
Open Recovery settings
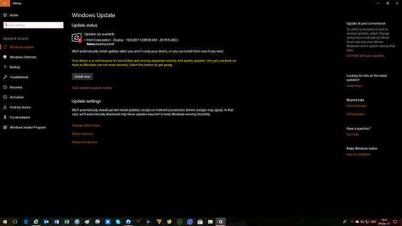pyautogui.click(x=16, y=87)
